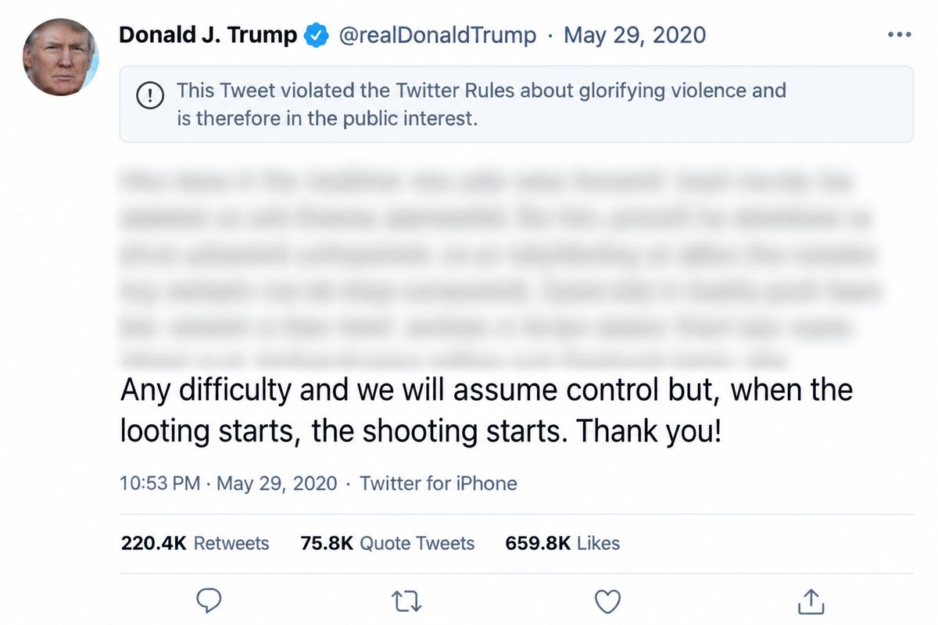Screen dimensions: 938x625
Task: Click the date beside the 10:53 PM time
Action: [x=277, y=484]
